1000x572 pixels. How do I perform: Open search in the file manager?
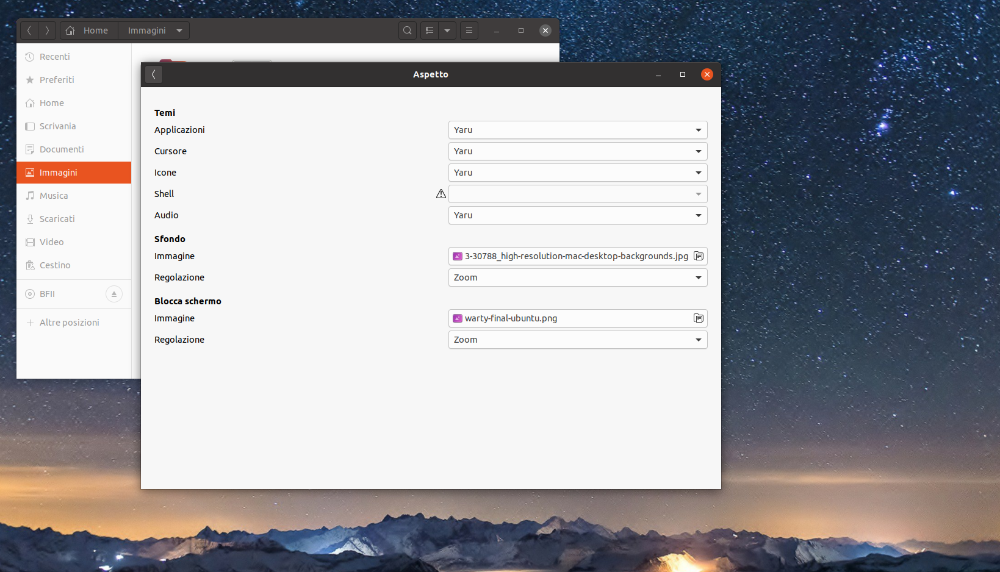pyautogui.click(x=408, y=30)
